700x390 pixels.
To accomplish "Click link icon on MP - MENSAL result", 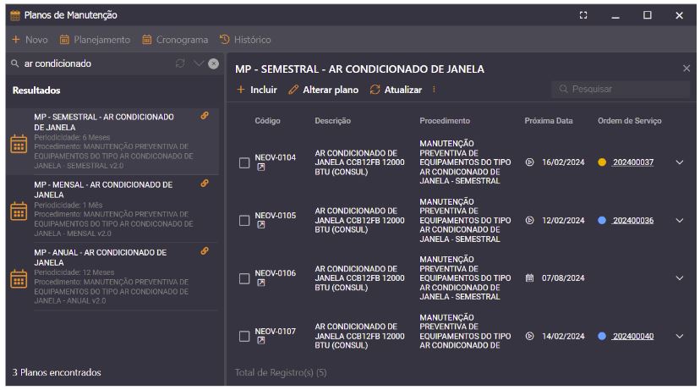I will [205, 184].
